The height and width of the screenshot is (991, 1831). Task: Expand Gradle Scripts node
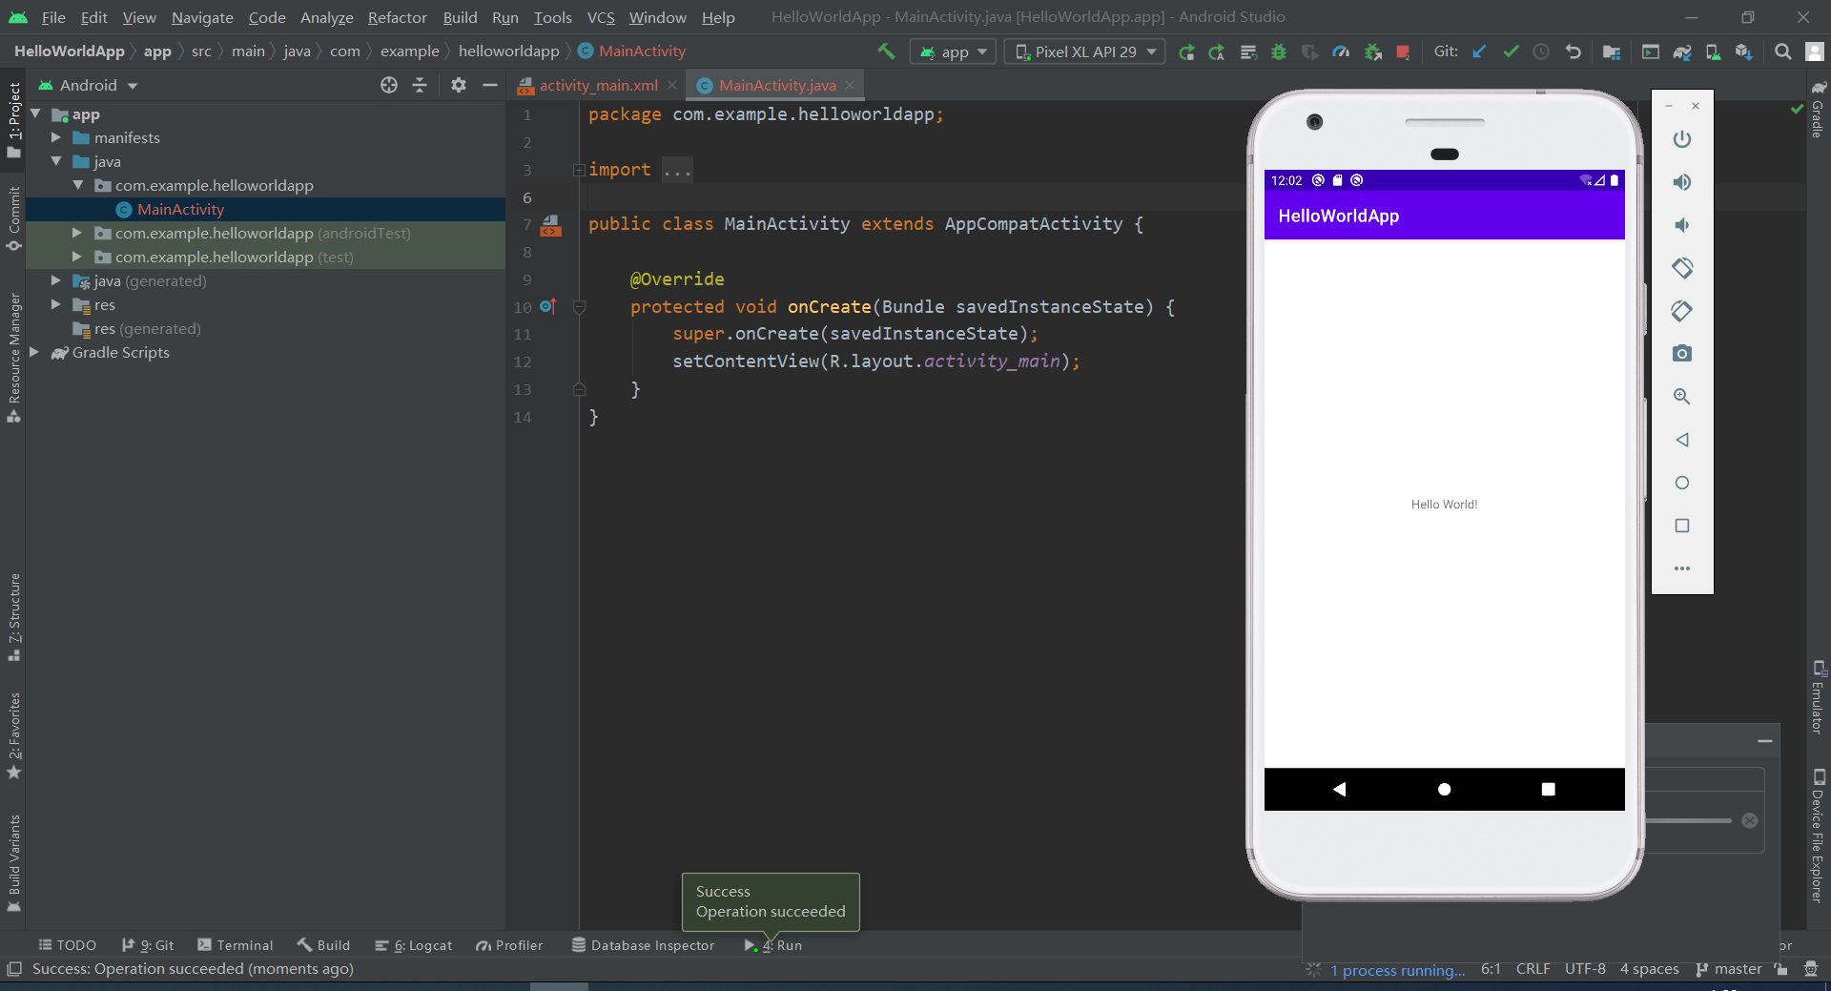point(35,352)
